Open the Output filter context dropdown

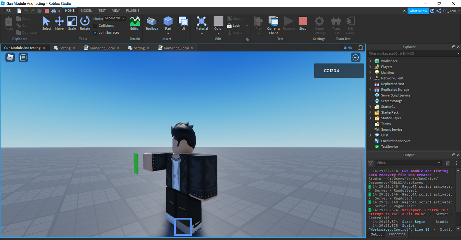pyautogui.click(x=439, y=163)
